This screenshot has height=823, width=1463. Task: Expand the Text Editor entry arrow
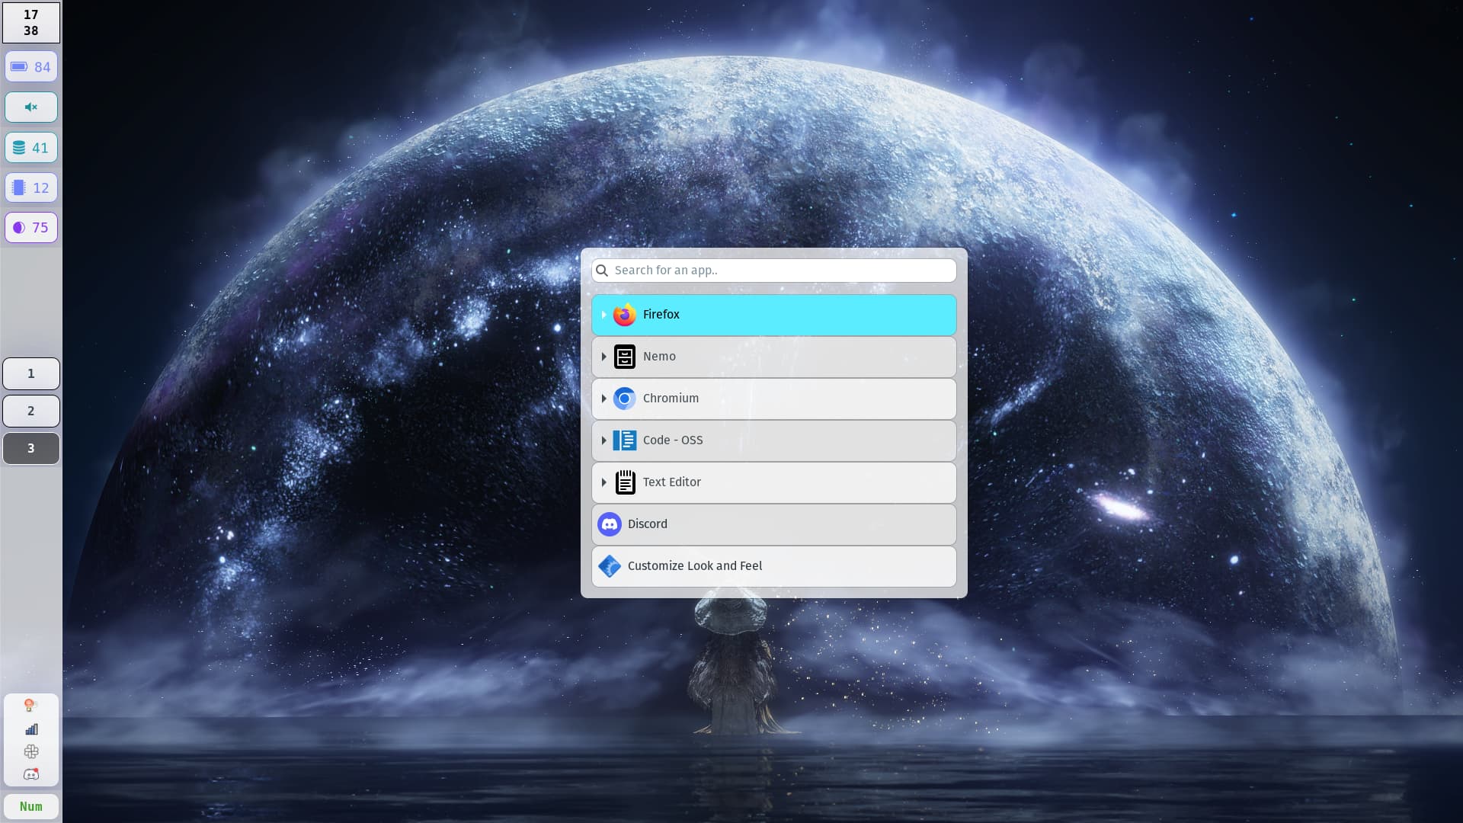[603, 482]
